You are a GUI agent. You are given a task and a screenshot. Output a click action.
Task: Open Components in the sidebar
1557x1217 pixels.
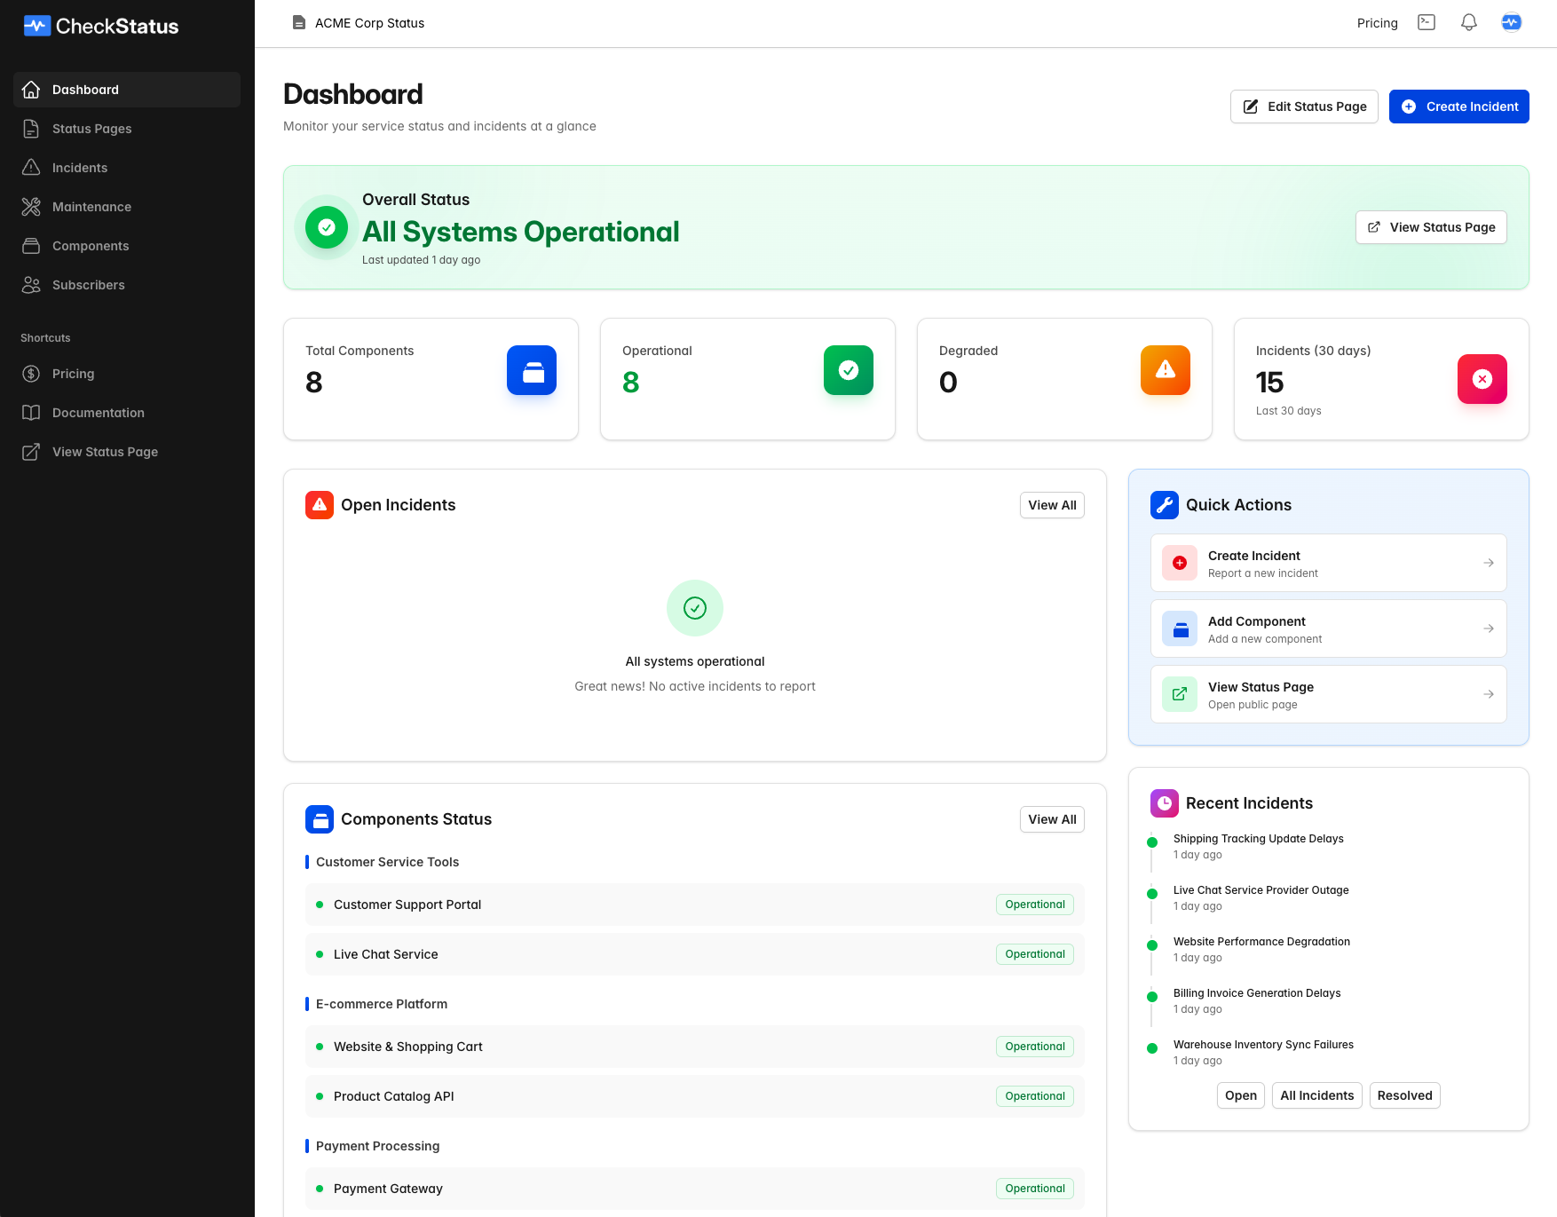127,246
